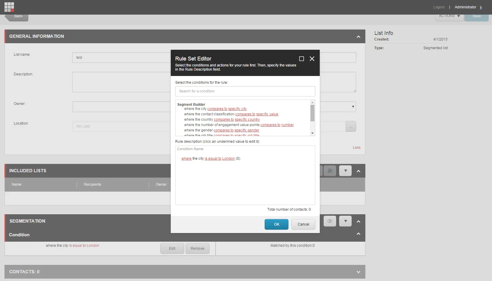The height and width of the screenshot is (281, 492).
Task: Expand the ACTIONS dropdown
Action: (x=449, y=16)
